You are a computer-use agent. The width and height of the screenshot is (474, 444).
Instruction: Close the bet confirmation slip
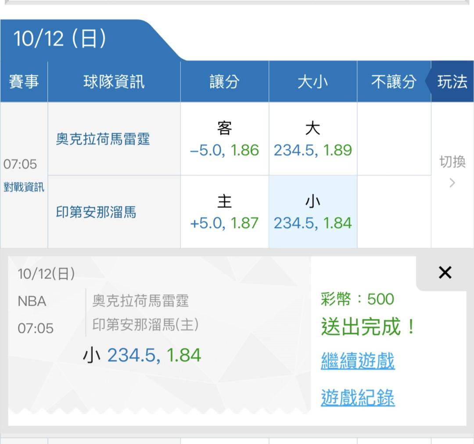[x=445, y=273]
